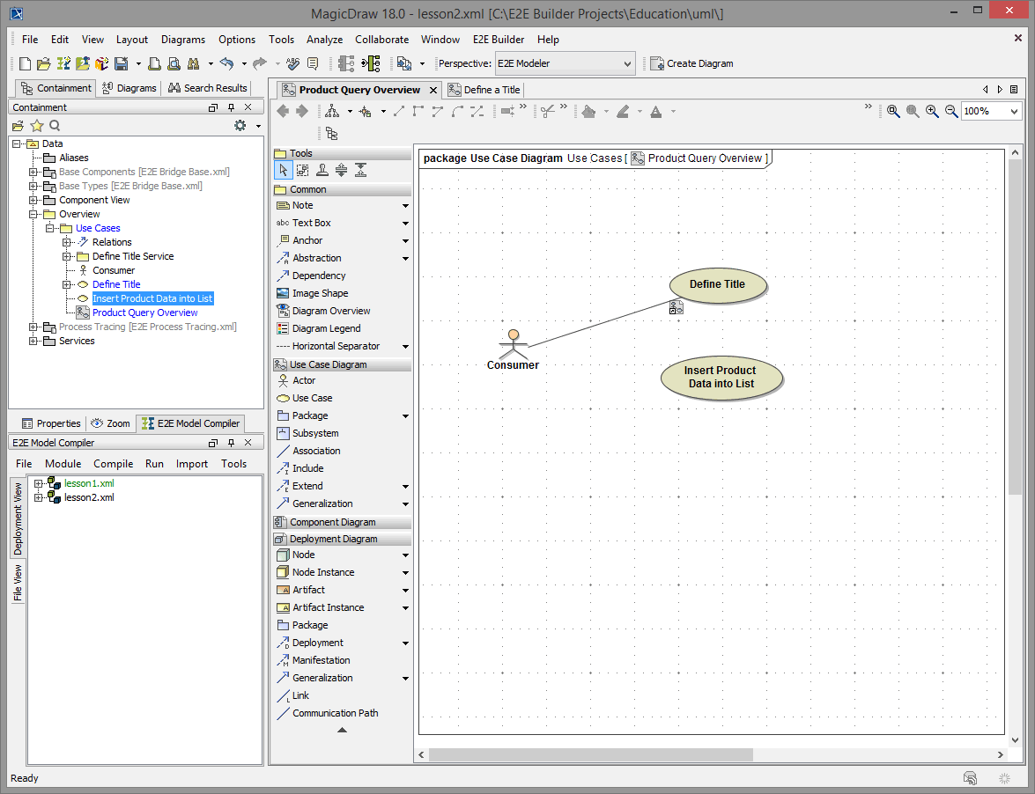Expand the lesson2.xml tree node
Screen dimensions: 1035x794
[38, 497]
